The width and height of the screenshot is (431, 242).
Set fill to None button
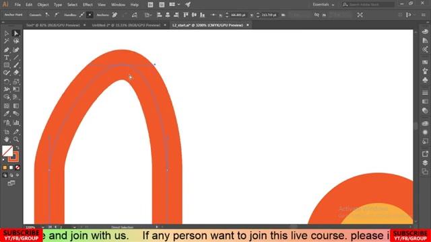(x=18, y=167)
